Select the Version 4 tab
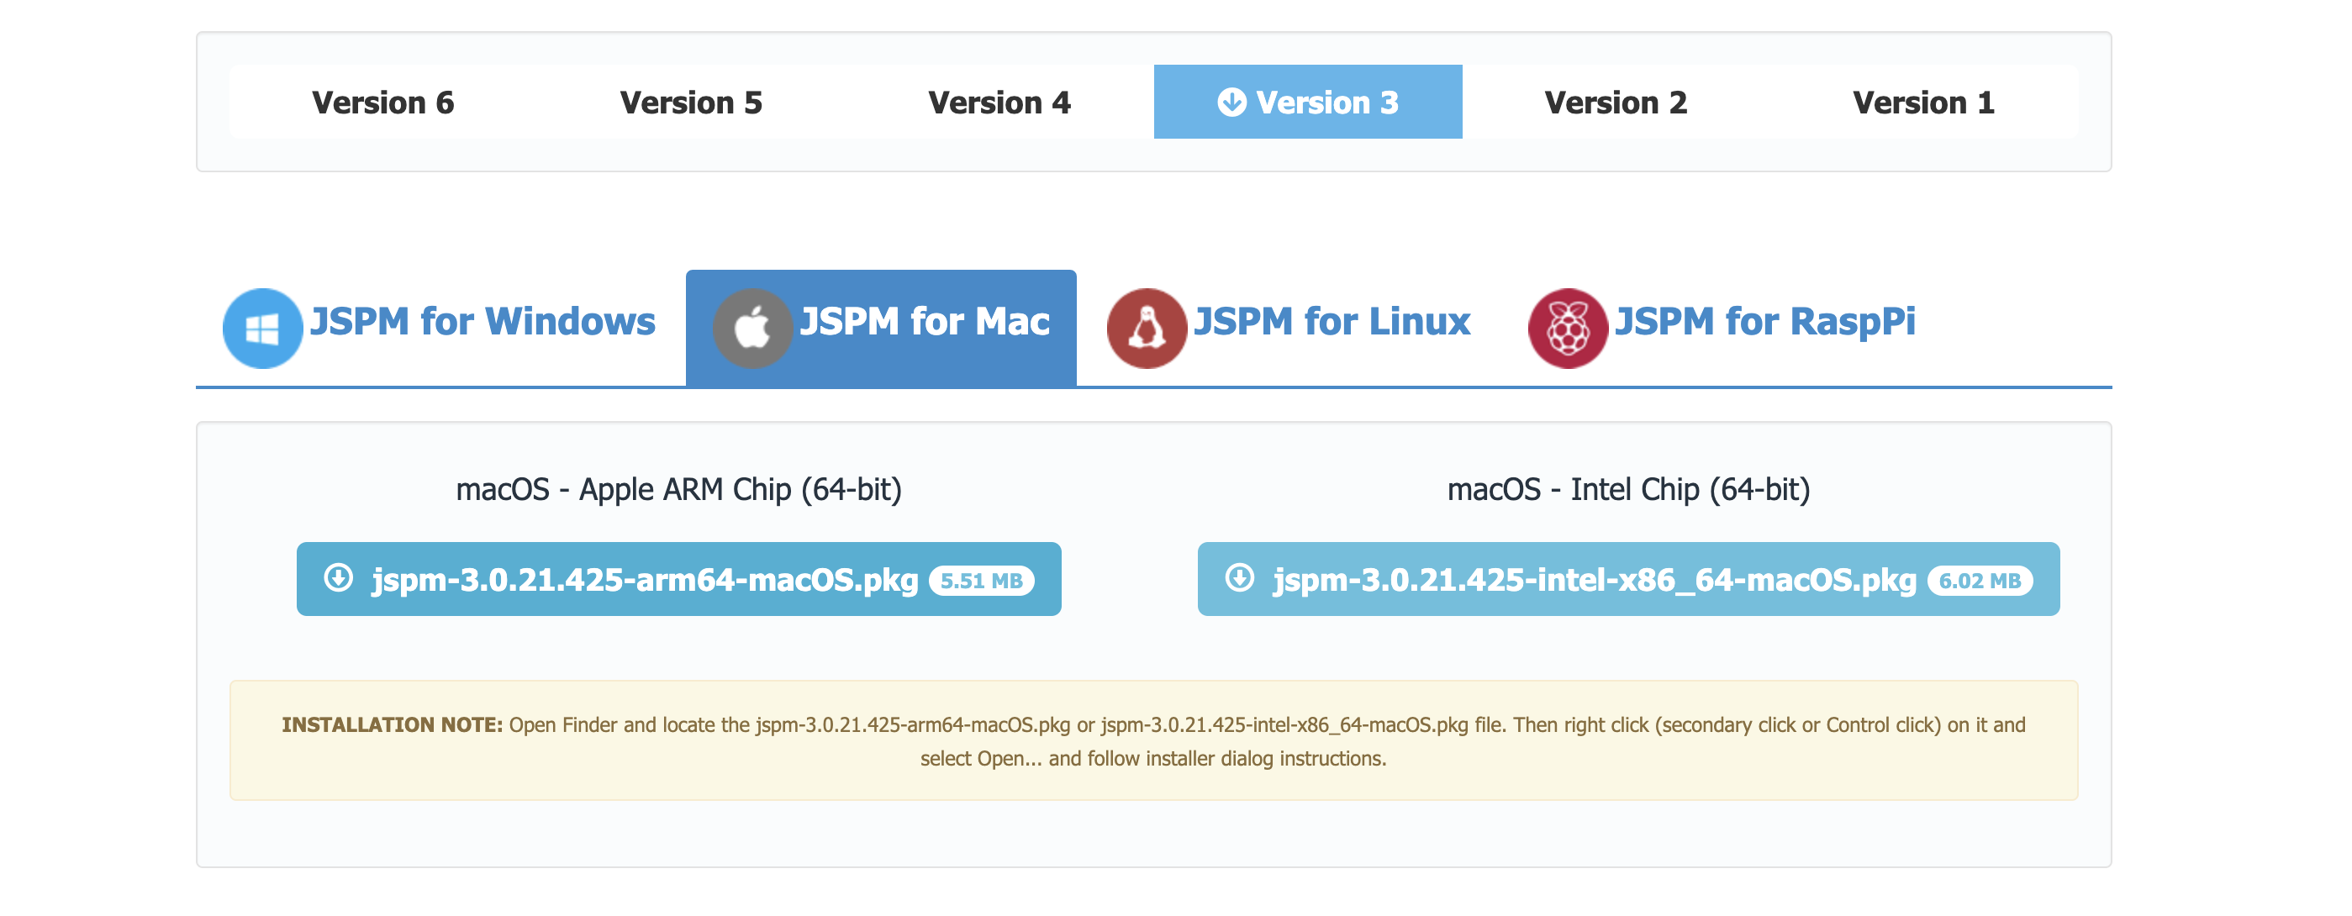Screen dimensions: 2352x916 click(999, 103)
